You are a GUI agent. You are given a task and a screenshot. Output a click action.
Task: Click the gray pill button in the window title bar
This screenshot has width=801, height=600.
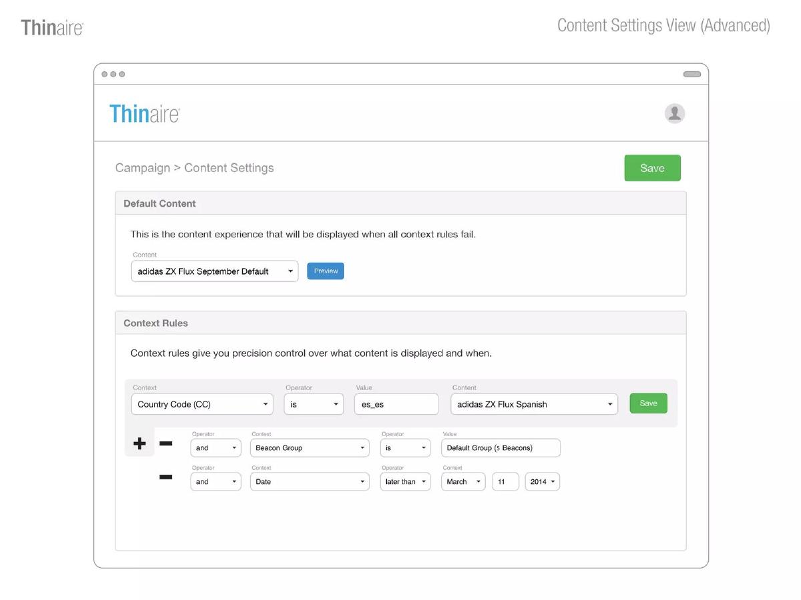692,74
